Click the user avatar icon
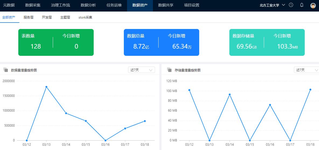The width and height of the screenshot is (319, 150). 313,6
